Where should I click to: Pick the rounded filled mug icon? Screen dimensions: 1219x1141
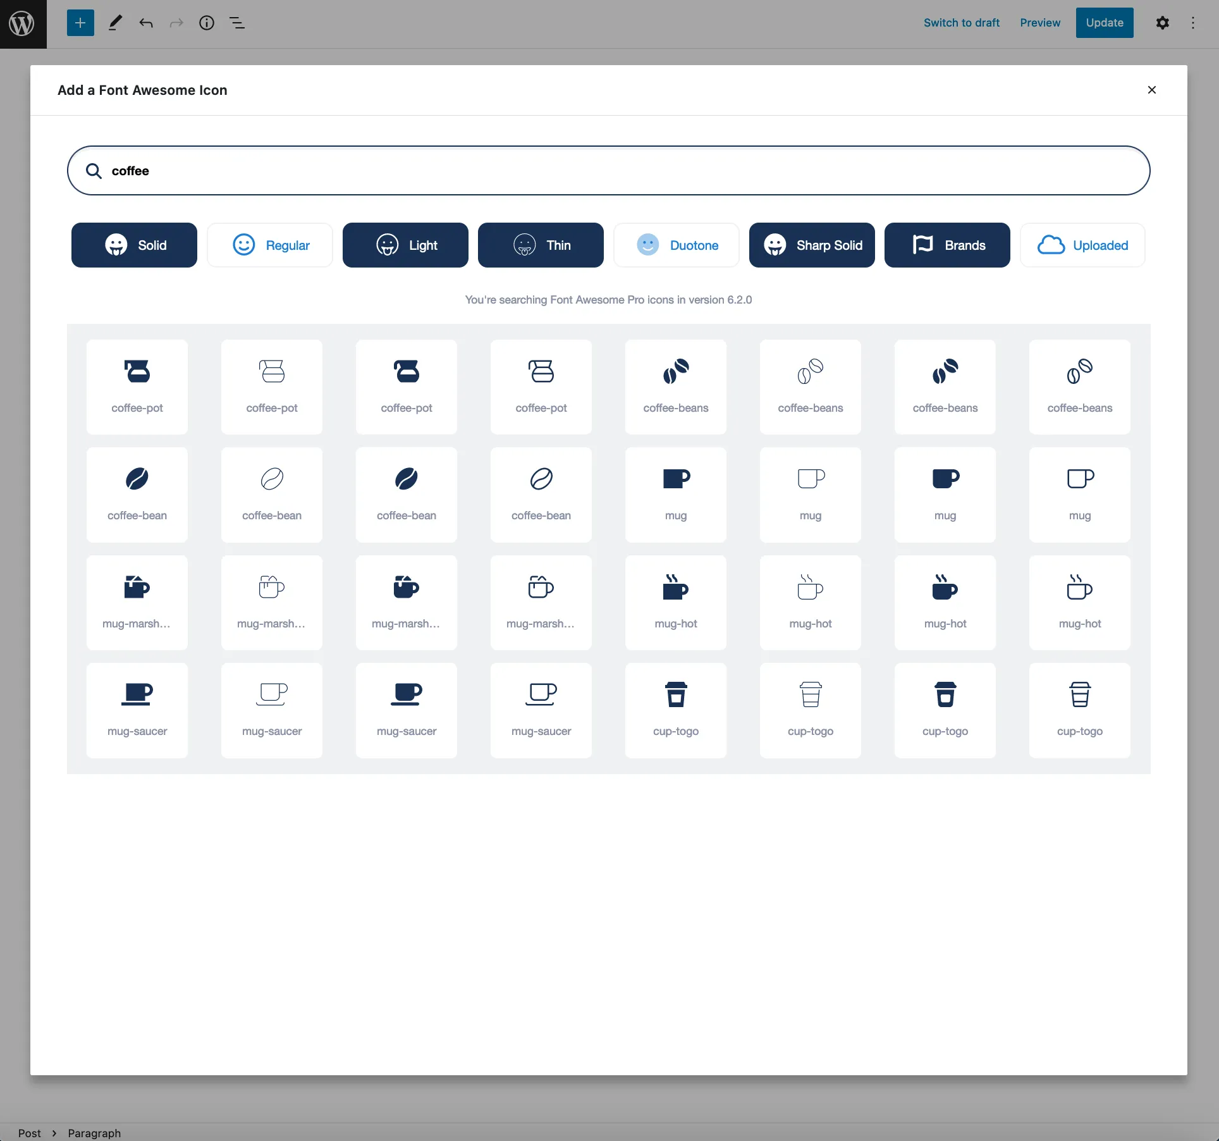(945, 495)
